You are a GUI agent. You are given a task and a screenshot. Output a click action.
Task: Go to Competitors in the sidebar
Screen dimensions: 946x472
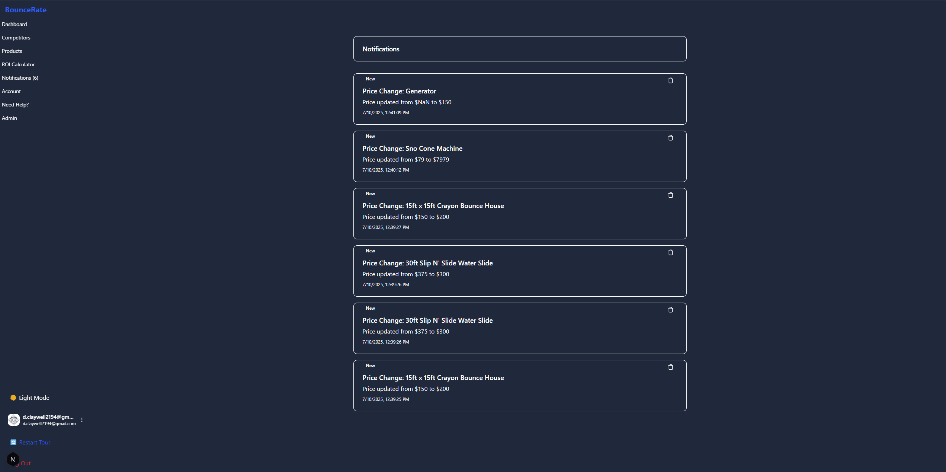16,38
